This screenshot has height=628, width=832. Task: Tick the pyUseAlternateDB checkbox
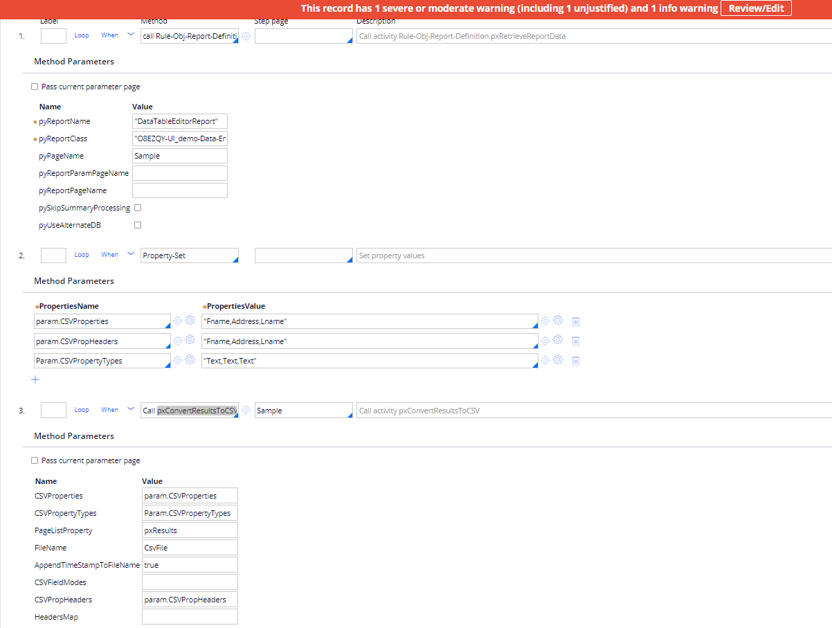coord(138,225)
